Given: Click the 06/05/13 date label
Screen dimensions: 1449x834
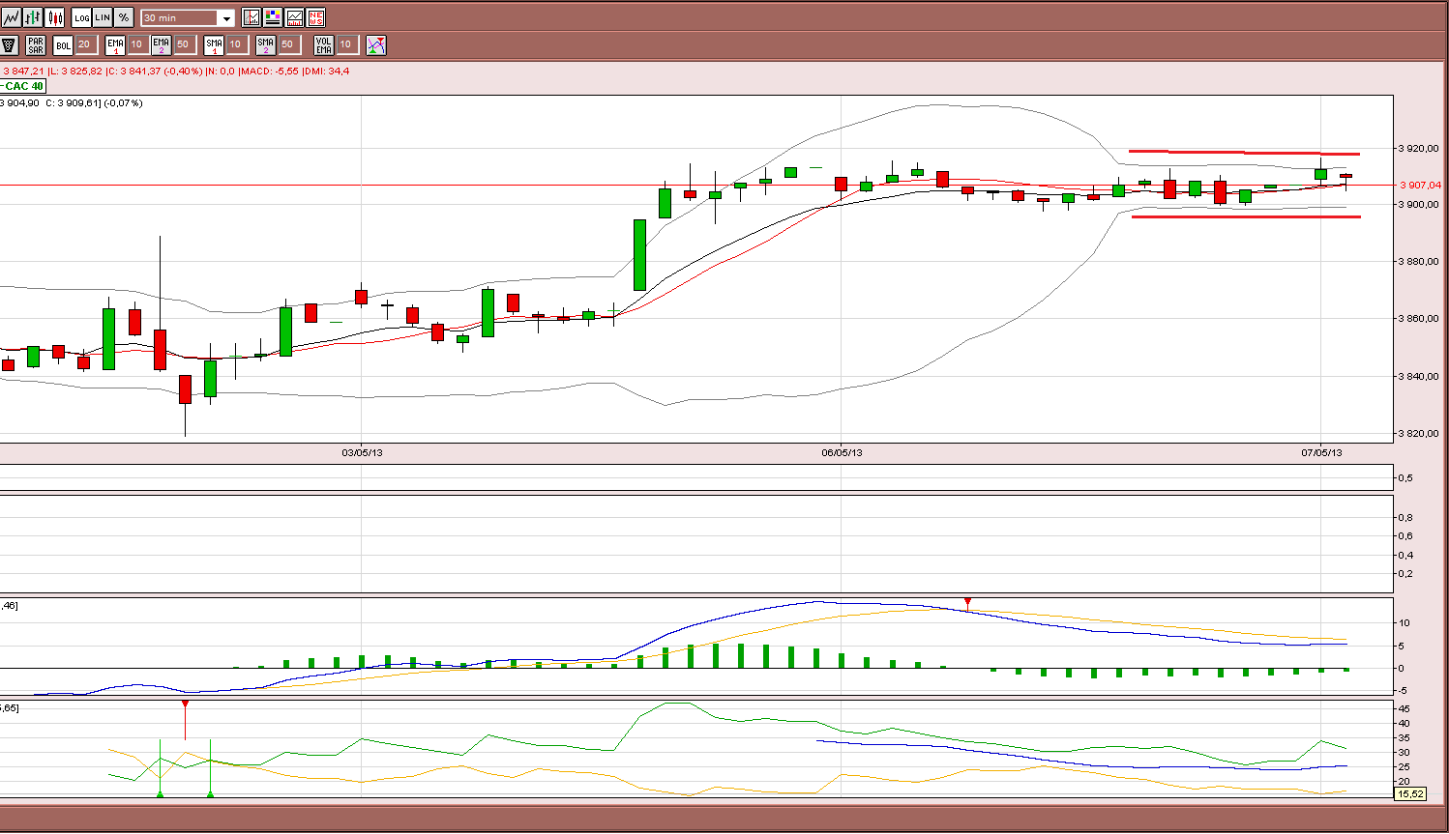Looking at the screenshot, I should pos(842,452).
